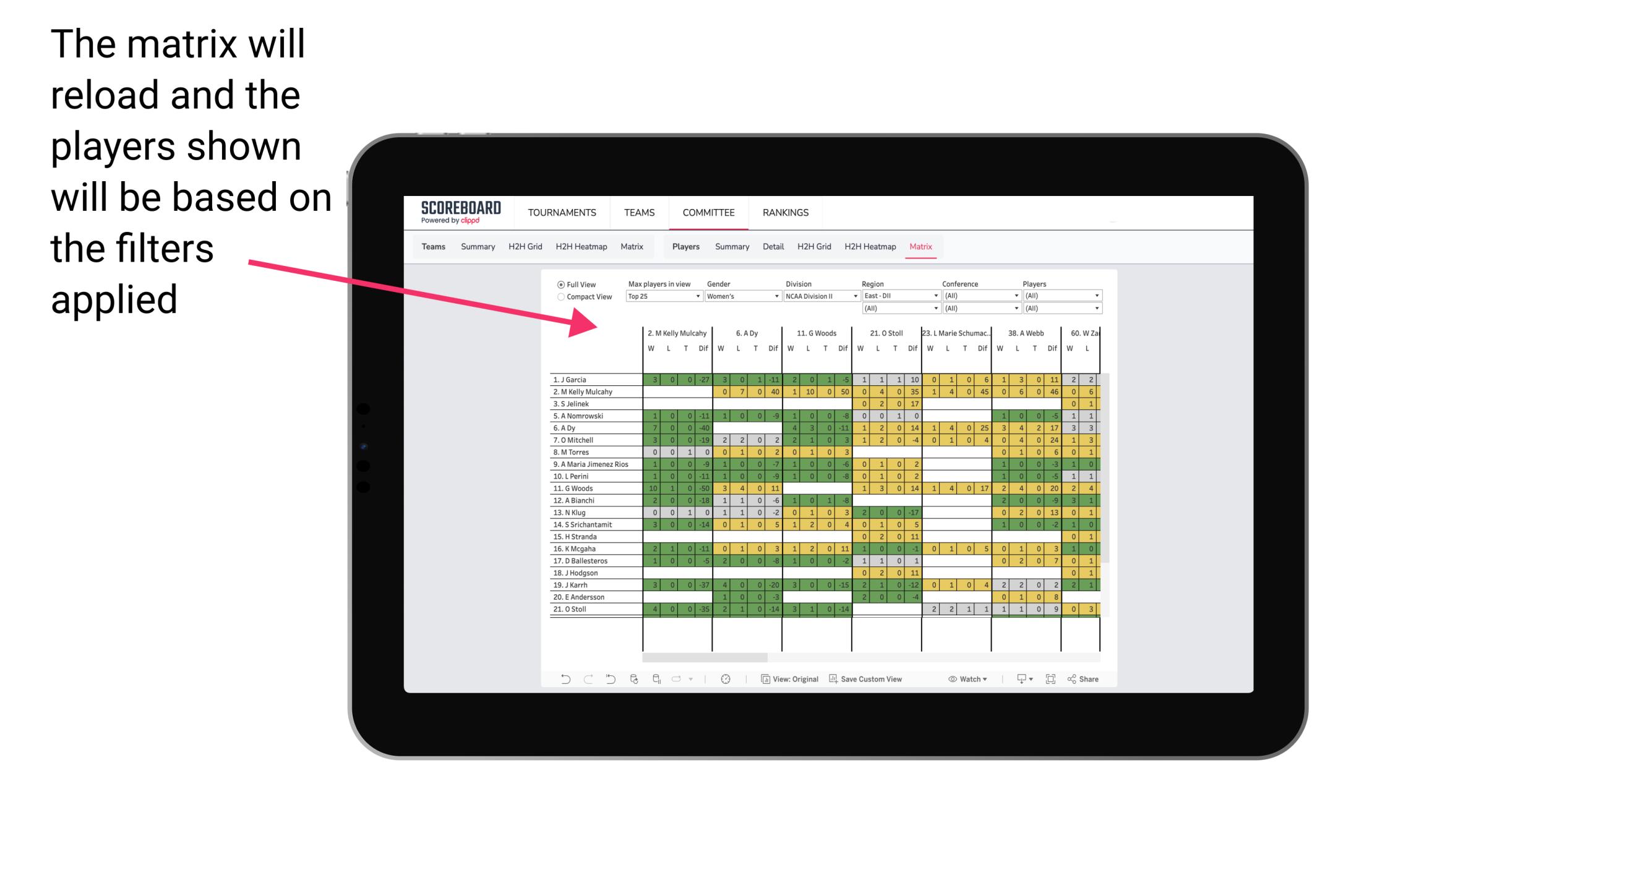Click the undo icon in toolbar

pyautogui.click(x=564, y=679)
